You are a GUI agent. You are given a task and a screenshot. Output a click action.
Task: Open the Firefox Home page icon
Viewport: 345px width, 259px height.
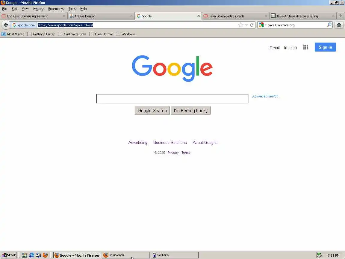pos(339,25)
